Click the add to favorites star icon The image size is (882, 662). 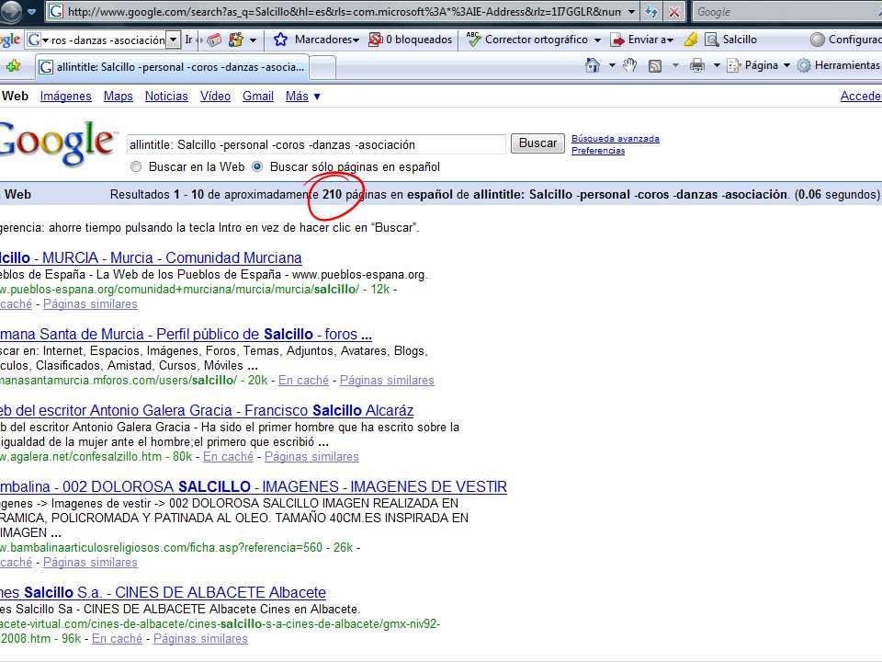point(12,66)
